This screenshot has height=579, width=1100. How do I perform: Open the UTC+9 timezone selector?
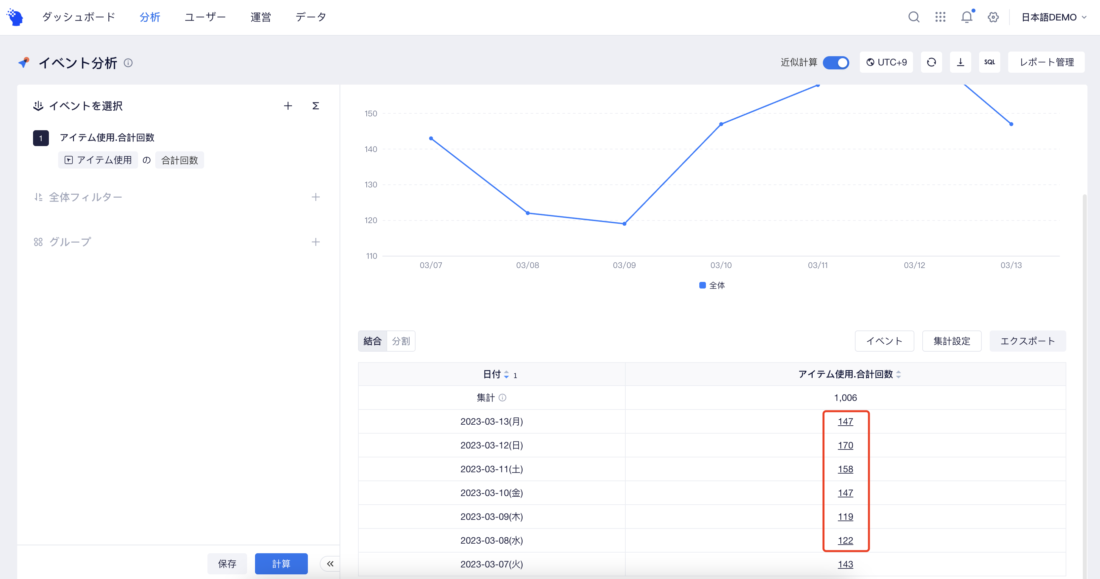(887, 62)
